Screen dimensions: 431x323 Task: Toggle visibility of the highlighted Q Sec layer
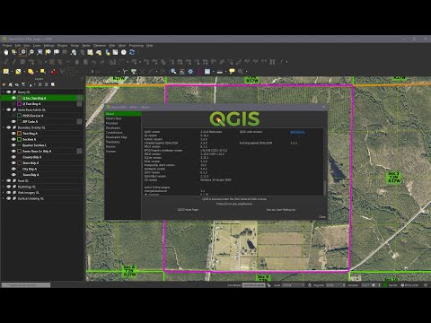pyautogui.click(x=13, y=98)
